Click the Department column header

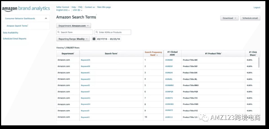click(x=68, y=53)
